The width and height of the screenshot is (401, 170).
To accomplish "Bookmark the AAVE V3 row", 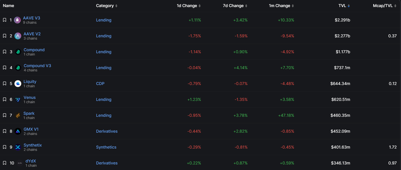I will pos(4,20).
